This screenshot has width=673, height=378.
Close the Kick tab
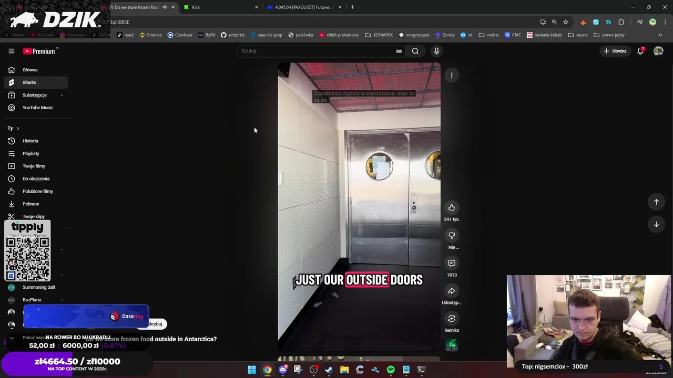click(257, 7)
